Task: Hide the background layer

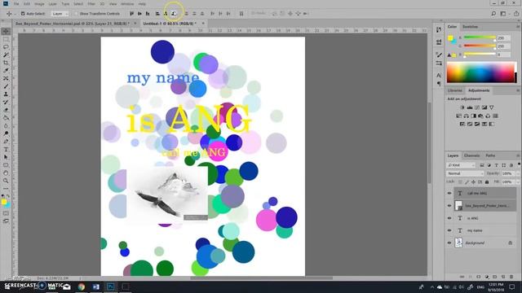Action: pyautogui.click(x=449, y=243)
